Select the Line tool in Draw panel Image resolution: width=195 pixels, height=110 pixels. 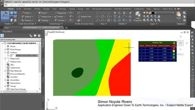[97, 13]
